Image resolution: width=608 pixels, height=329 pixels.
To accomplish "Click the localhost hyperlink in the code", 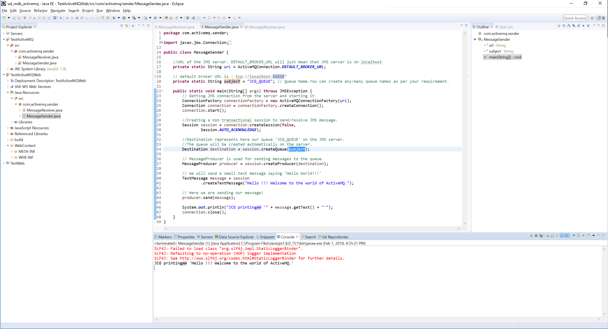I will pyautogui.click(x=371, y=62).
